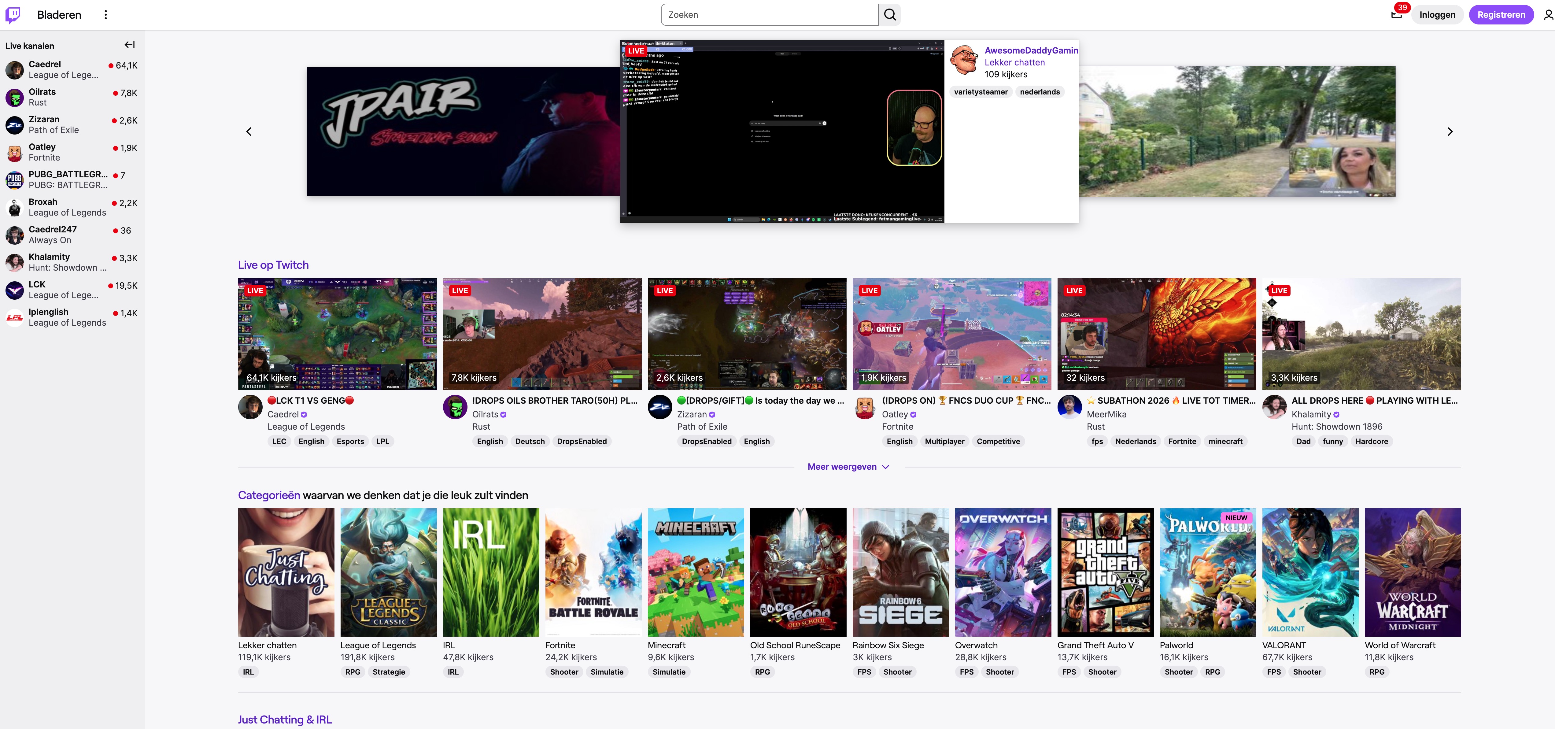
Task: Click the search magnifier button
Action: click(x=890, y=14)
